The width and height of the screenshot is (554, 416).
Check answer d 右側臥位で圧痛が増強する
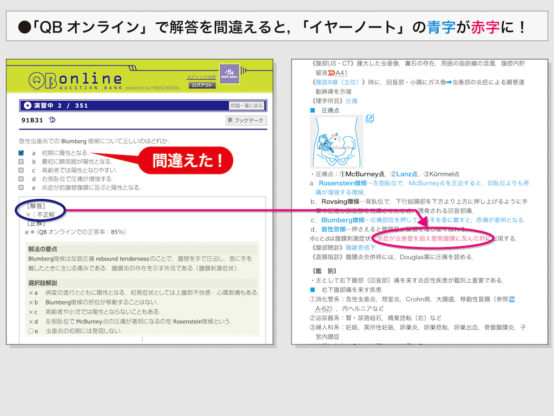21,179
